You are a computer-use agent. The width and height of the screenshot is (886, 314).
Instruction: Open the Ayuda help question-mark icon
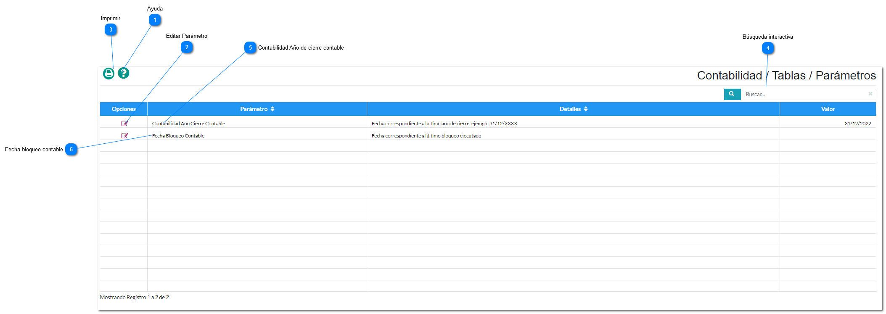123,73
